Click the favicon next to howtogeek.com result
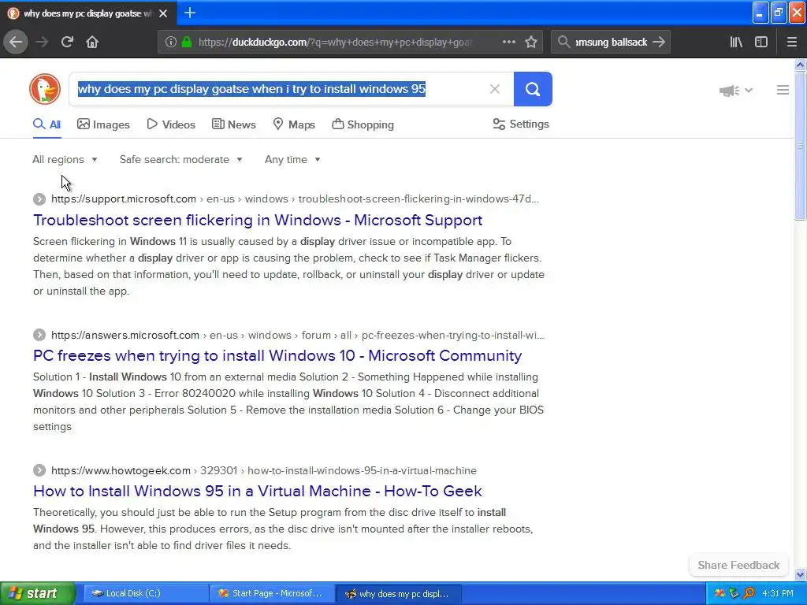The image size is (807, 605). pyautogui.click(x=39, y=470)
